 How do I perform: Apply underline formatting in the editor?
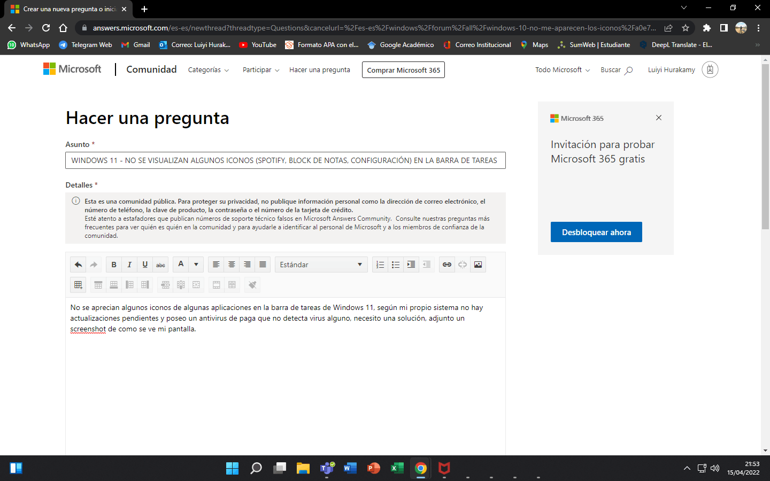tap(145, 265)
